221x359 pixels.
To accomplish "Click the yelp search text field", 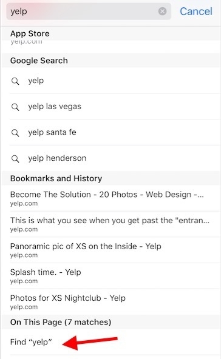I will (89, 11).
